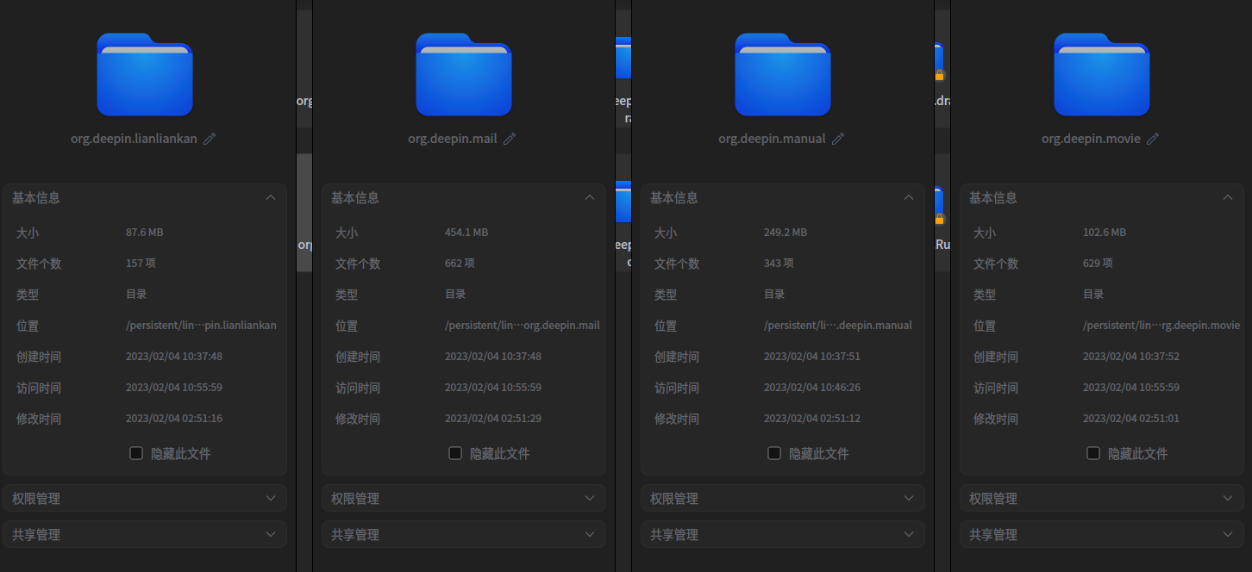Collapse 基本信息 in the movie window
Screen dimensions: 1252x572
pos(1228,197)
